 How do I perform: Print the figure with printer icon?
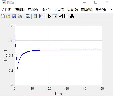click(x=20, y=16)
